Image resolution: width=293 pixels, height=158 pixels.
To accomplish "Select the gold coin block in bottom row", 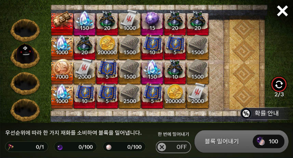I will 175,96.
